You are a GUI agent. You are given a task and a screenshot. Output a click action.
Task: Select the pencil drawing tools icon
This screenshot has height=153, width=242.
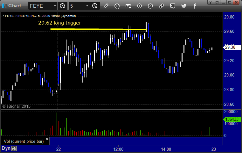[x=106, y=6]
